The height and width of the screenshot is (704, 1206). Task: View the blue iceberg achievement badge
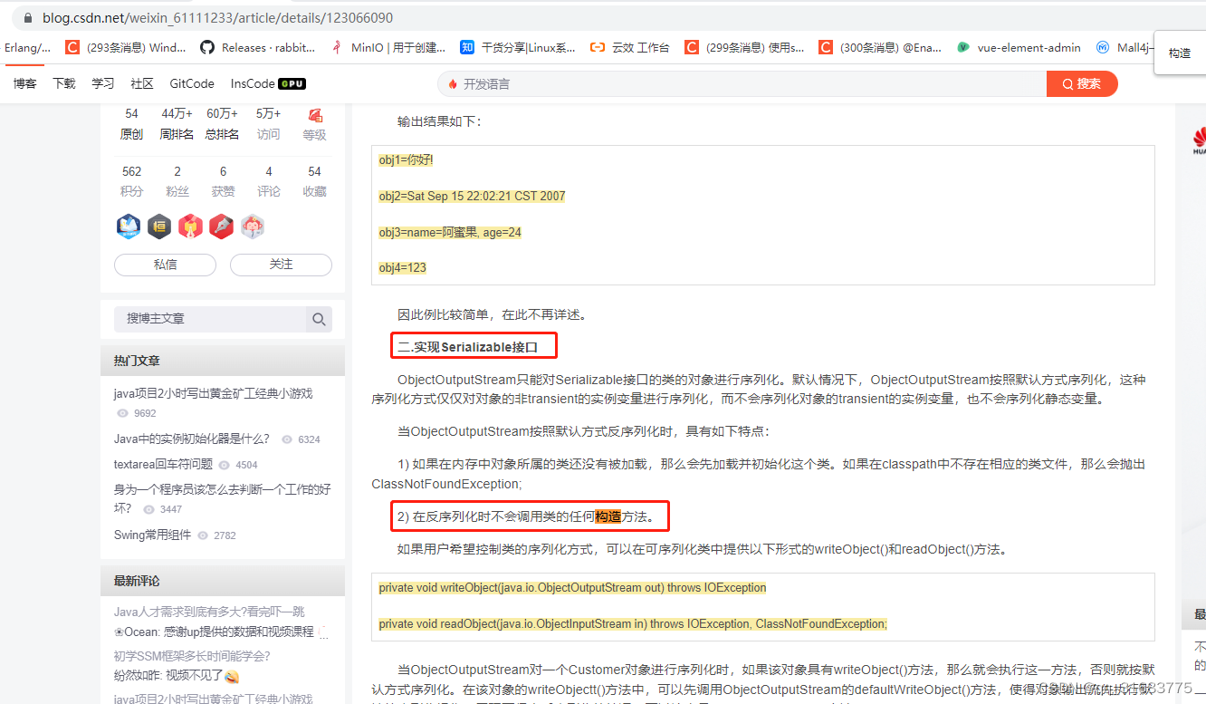click(129, 227)
